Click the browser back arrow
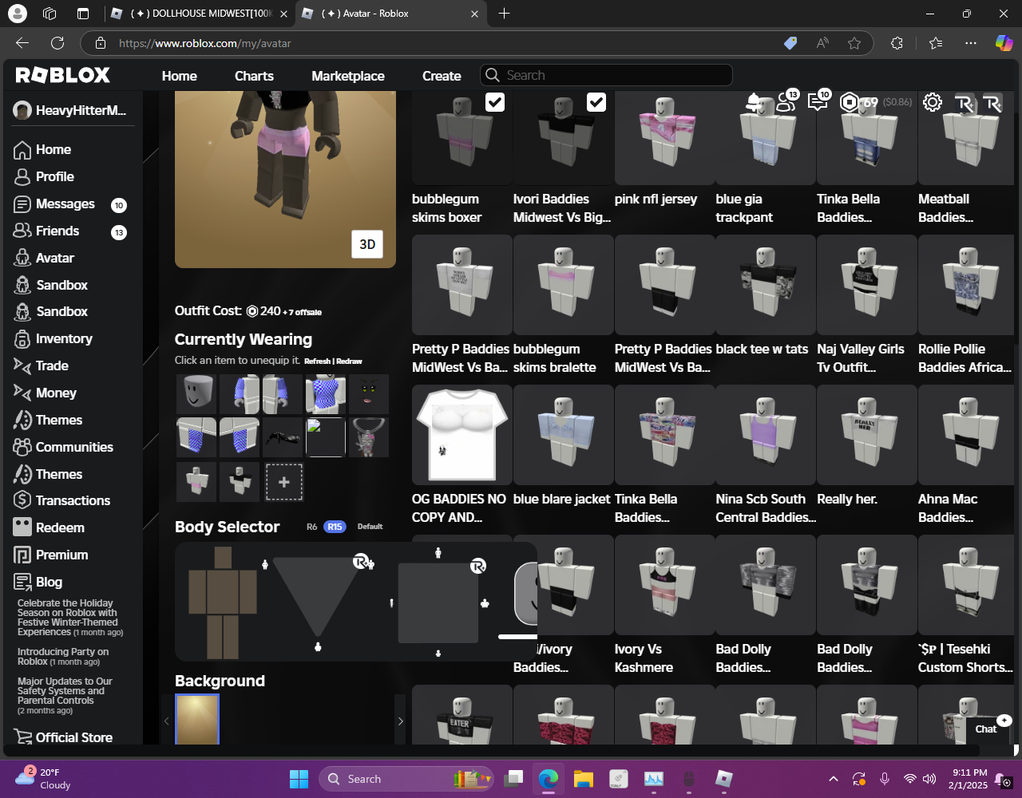Screen dimensions: 1022x798 [22, 43]
